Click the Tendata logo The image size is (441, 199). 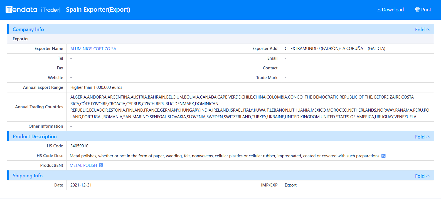(21, 9)
